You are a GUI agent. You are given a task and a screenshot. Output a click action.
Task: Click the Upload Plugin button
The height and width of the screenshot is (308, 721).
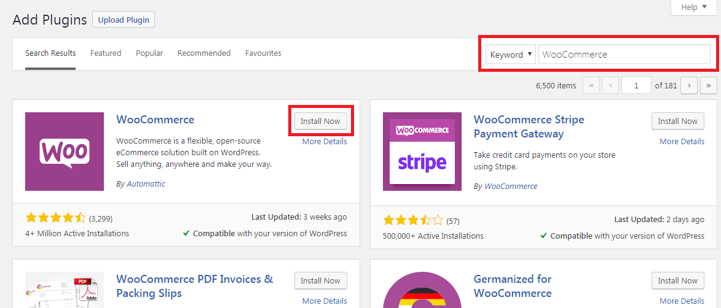click(x=124, y=20)
